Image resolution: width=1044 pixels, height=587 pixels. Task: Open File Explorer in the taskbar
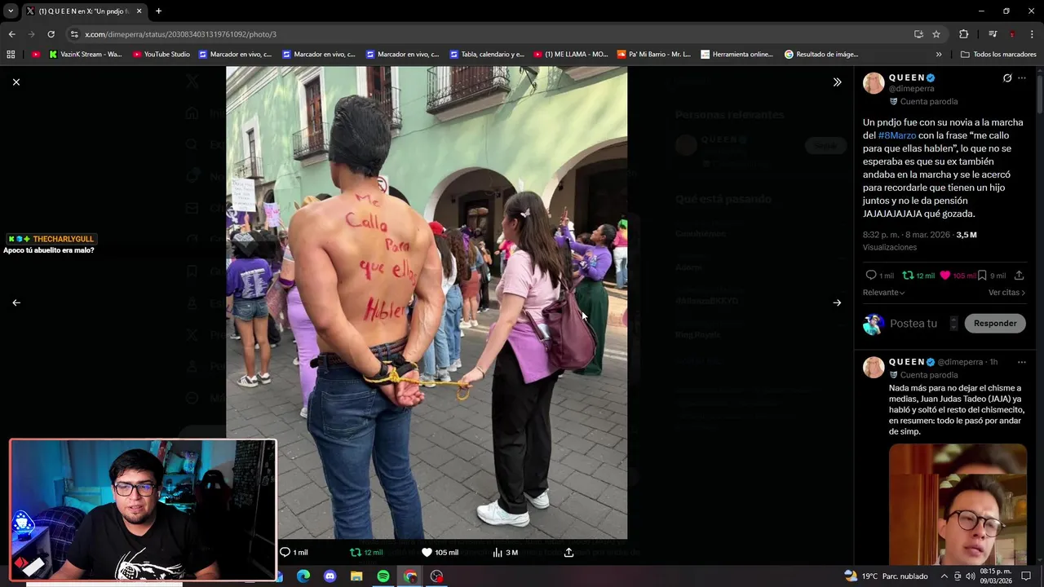356,576
